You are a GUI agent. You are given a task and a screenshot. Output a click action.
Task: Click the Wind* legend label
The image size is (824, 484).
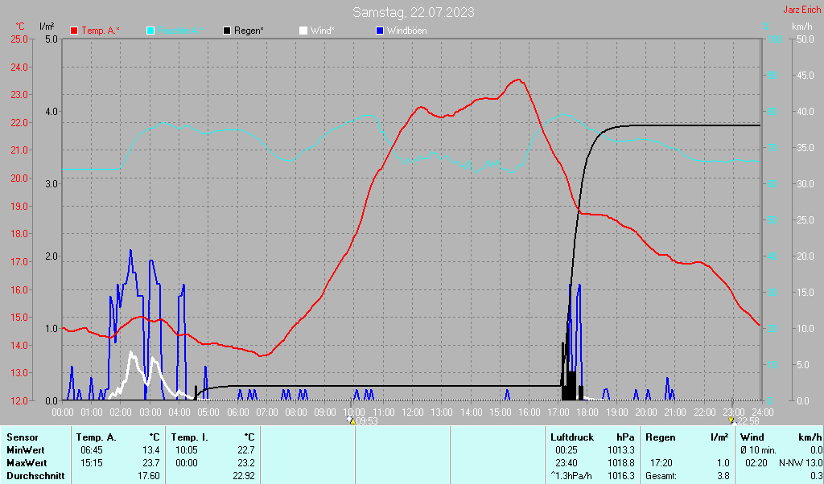tap(322, 31)
